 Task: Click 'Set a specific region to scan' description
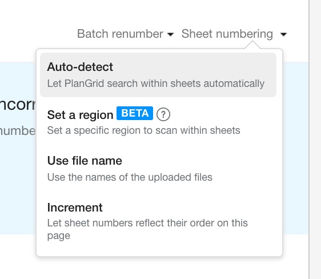click(x=143, y=130)
